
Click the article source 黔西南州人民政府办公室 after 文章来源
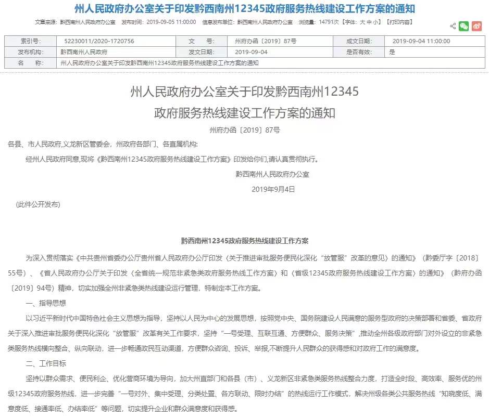87,22
